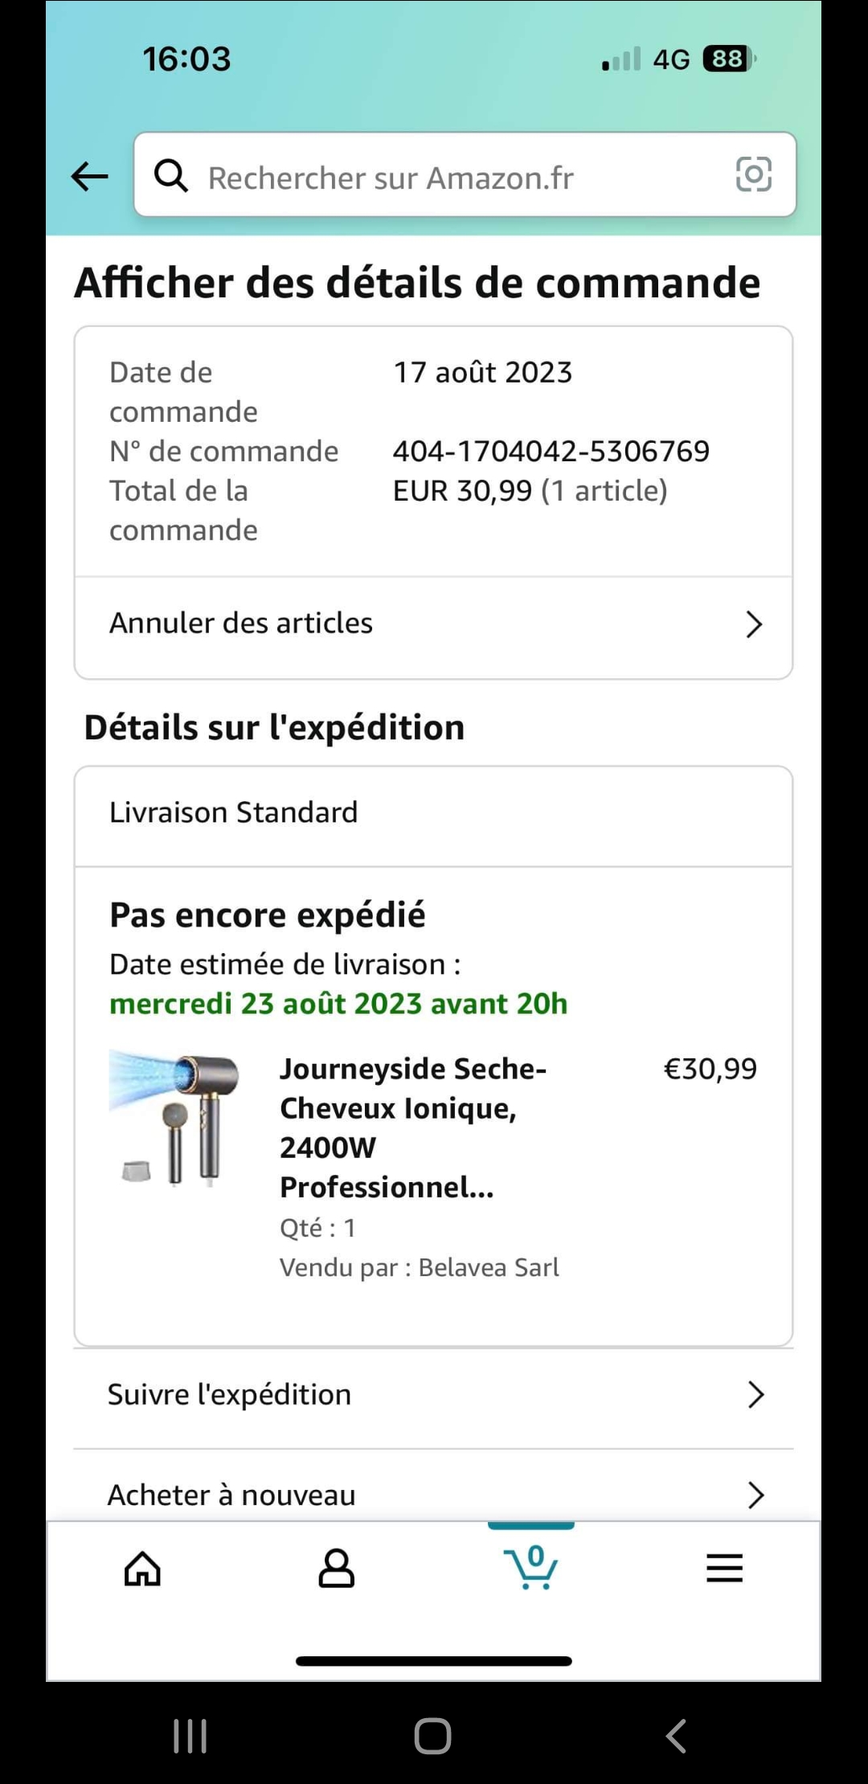Screen dimensions: 868x1784
Task: Select Suivre l'expédition option
Action: pos(230,1395)
